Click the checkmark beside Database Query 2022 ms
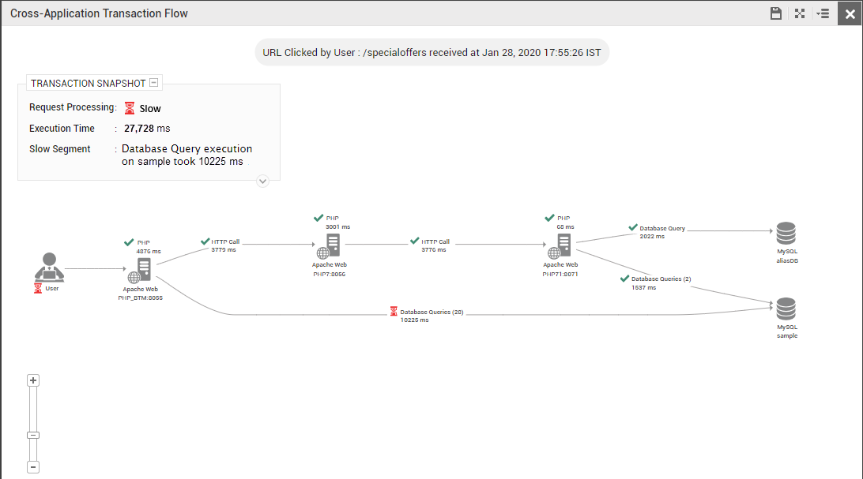This screenshot has height=479, width=863. point(633,227)
